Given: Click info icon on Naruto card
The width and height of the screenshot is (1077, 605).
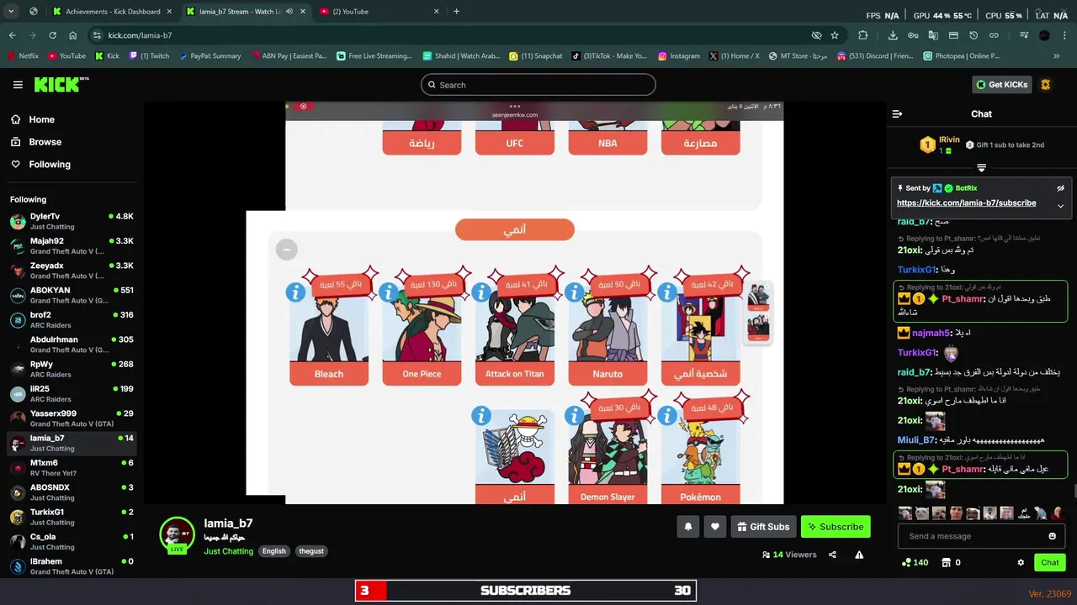Looking at the screenshot, I should [x=575, y=292].
